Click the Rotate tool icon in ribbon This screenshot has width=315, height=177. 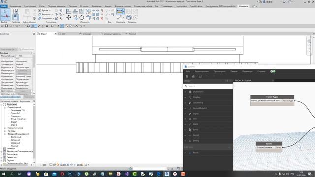pyautogui.click(x=82, y=18)
